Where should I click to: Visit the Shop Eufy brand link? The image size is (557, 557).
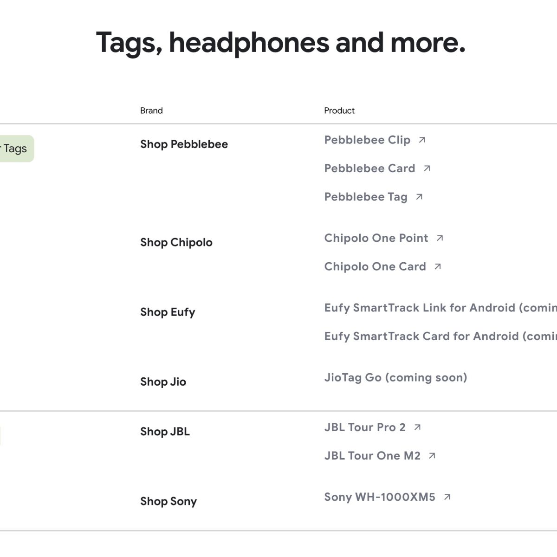pyautogui.click(x=168, y=312)
